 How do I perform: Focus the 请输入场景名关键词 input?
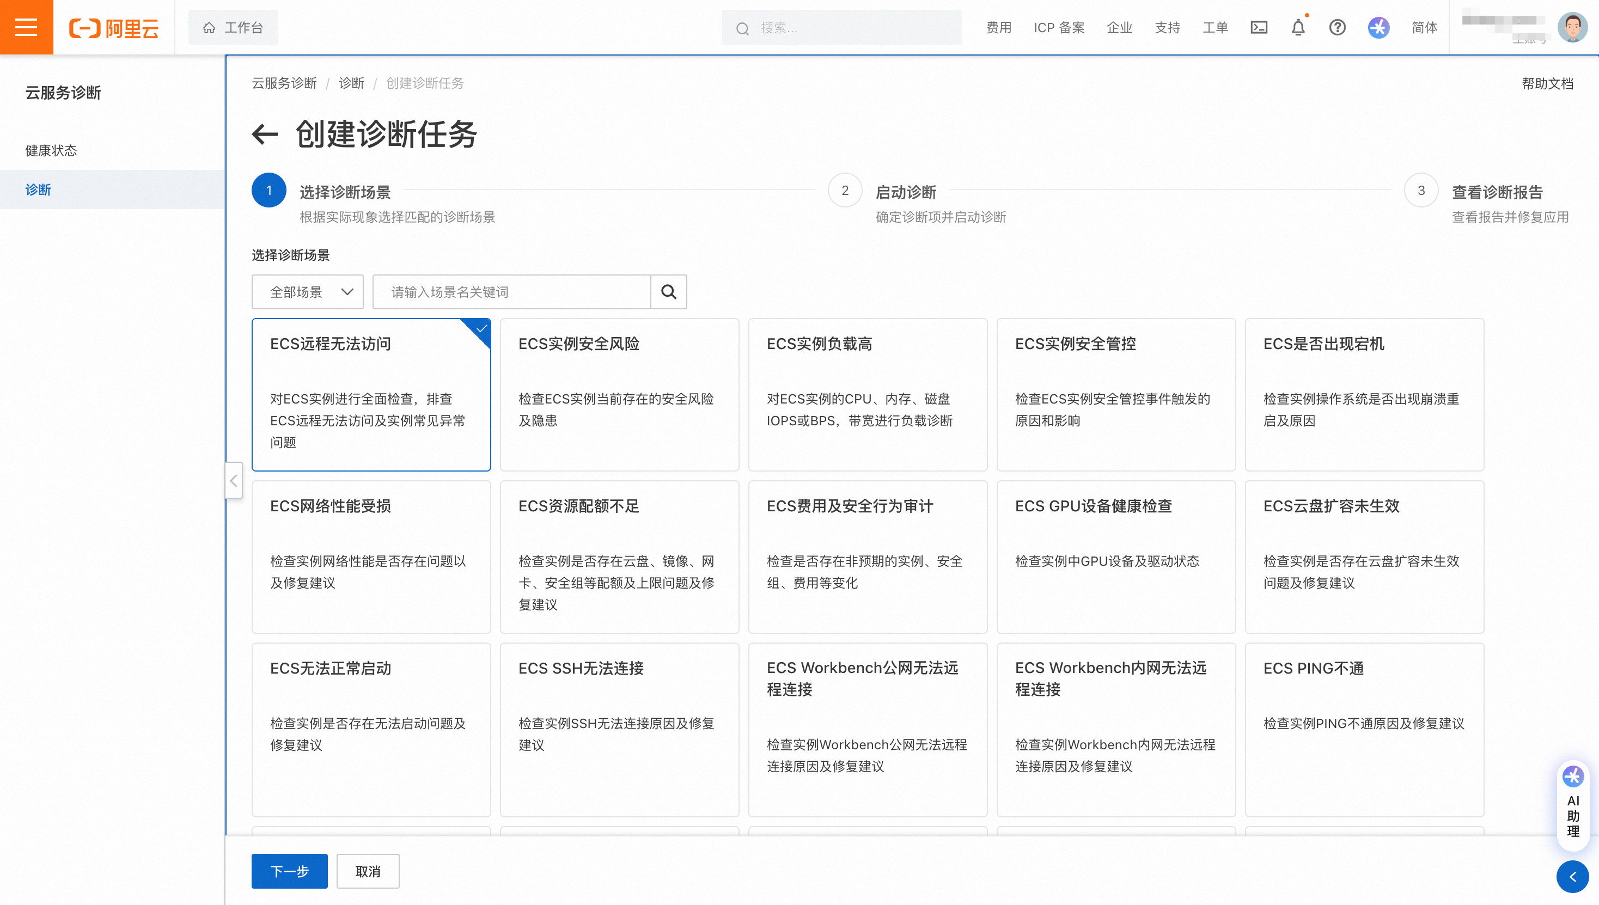point(511,291)
